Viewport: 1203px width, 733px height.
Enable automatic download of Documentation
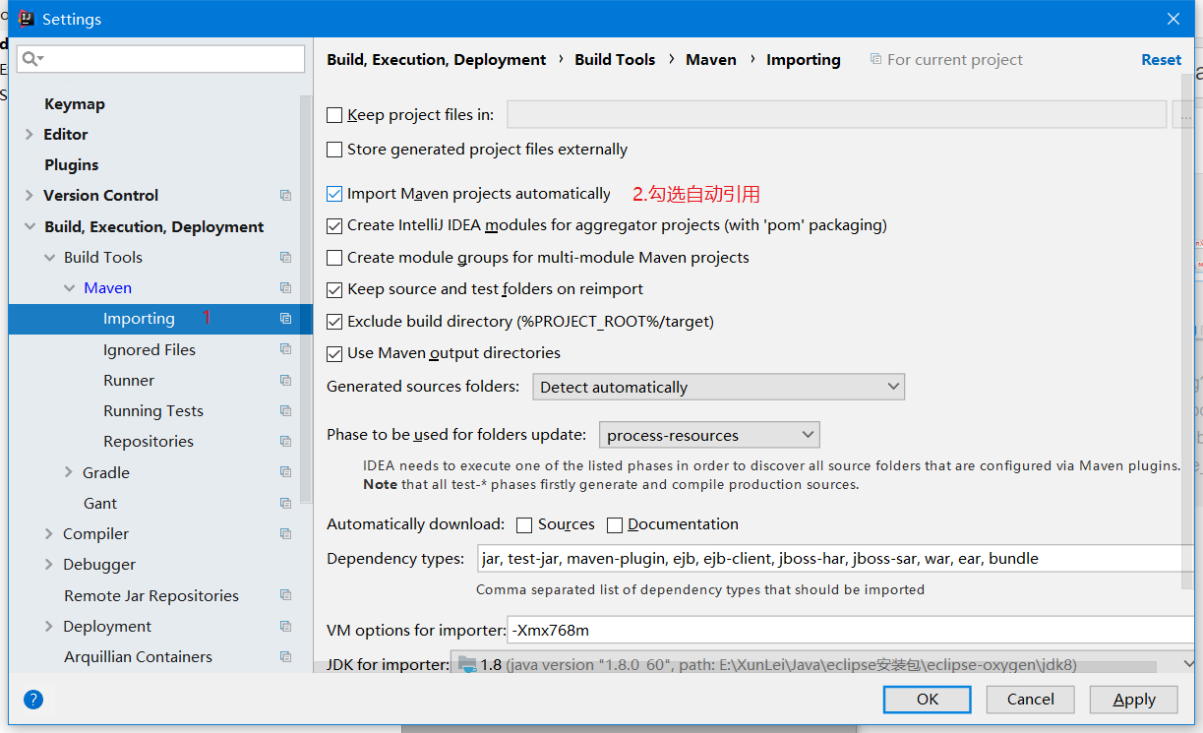pyautogui.click(x=615, y=525)
